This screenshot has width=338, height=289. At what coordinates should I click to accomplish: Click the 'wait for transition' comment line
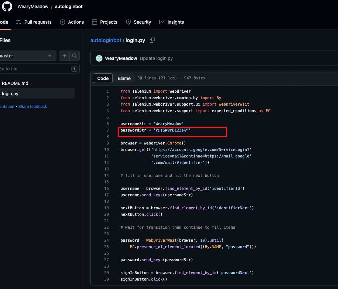tap(178, 227)
